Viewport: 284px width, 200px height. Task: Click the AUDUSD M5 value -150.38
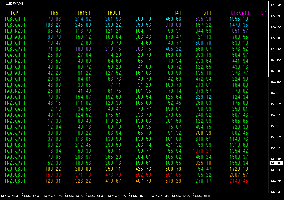coord(51,175)
